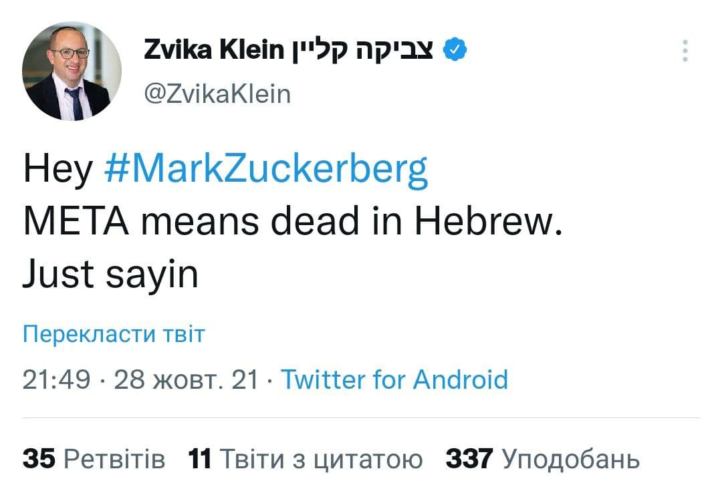The width and height of the screenshot is (722, 499).
Task: Click the 'Just sayin' line
Action: 111,275
